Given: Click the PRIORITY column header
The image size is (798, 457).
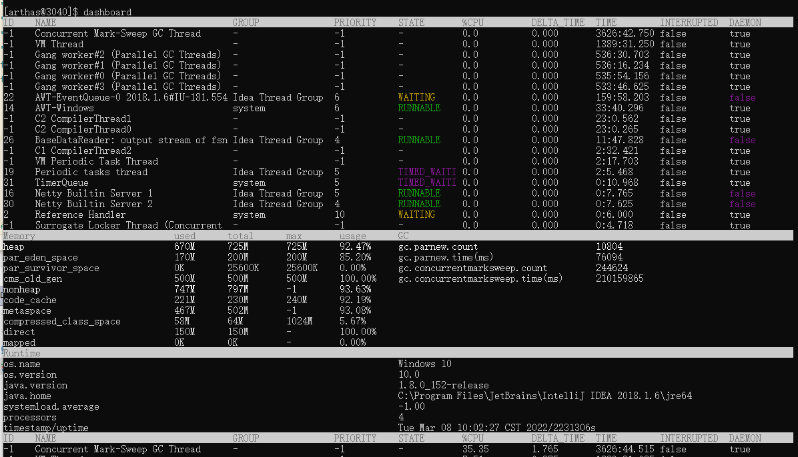Looking at the screenshot, I should 353,22.
